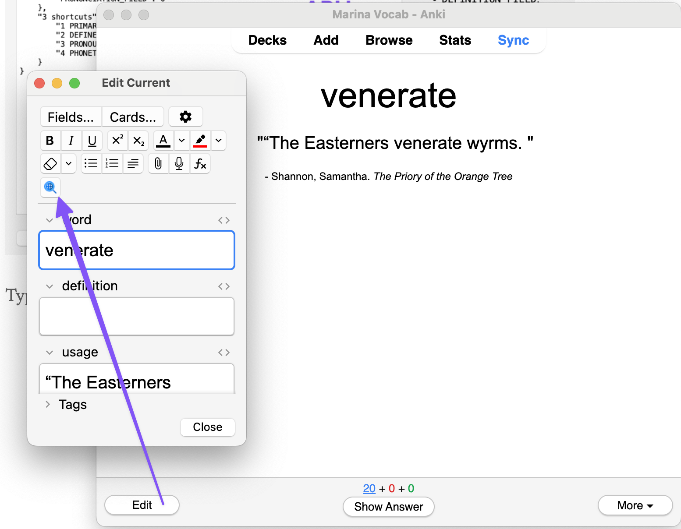Toggle underline text formatting
681x529 pixels.
(x=92, y=141)
